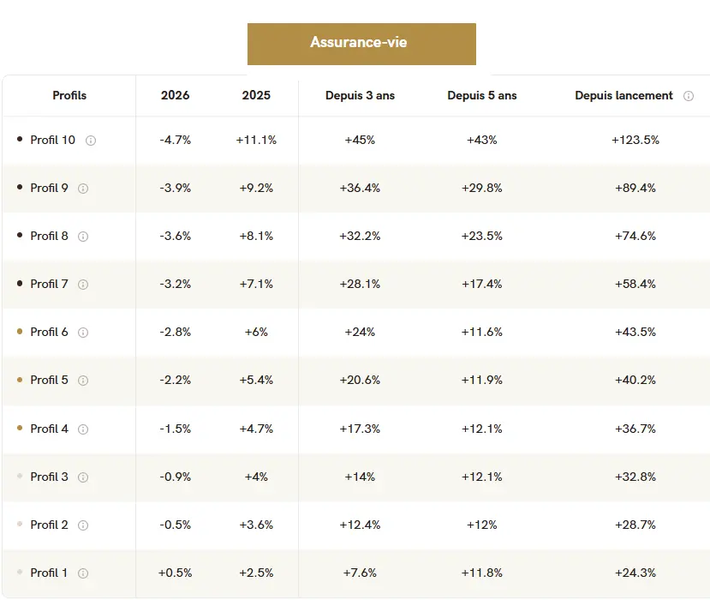Click the info icon next to Profil 7
Screen dimensions: 710x600
coord(83,285)
